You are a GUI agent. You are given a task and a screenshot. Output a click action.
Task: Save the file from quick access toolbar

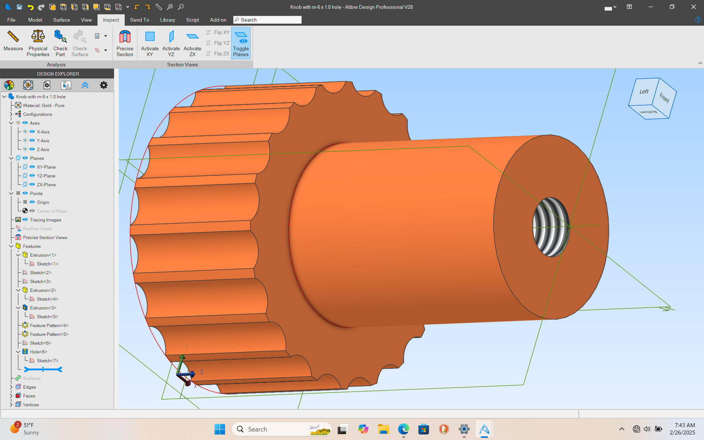19,7
